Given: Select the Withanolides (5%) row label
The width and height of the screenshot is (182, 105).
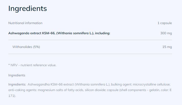Looking at the screenshot, I should coord(26,47).
